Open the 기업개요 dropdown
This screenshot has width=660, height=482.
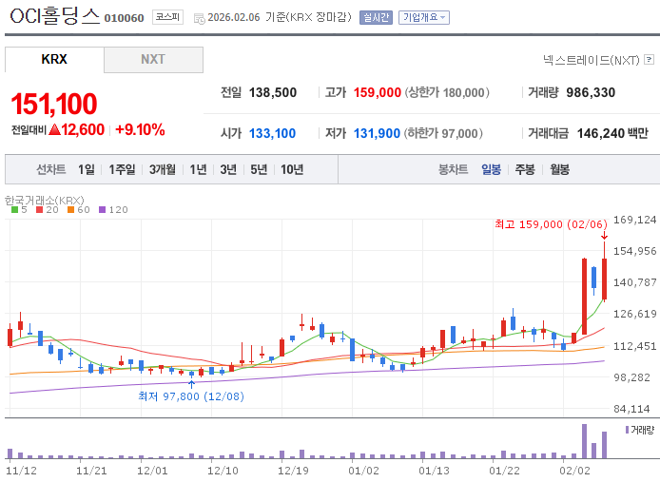424,18
